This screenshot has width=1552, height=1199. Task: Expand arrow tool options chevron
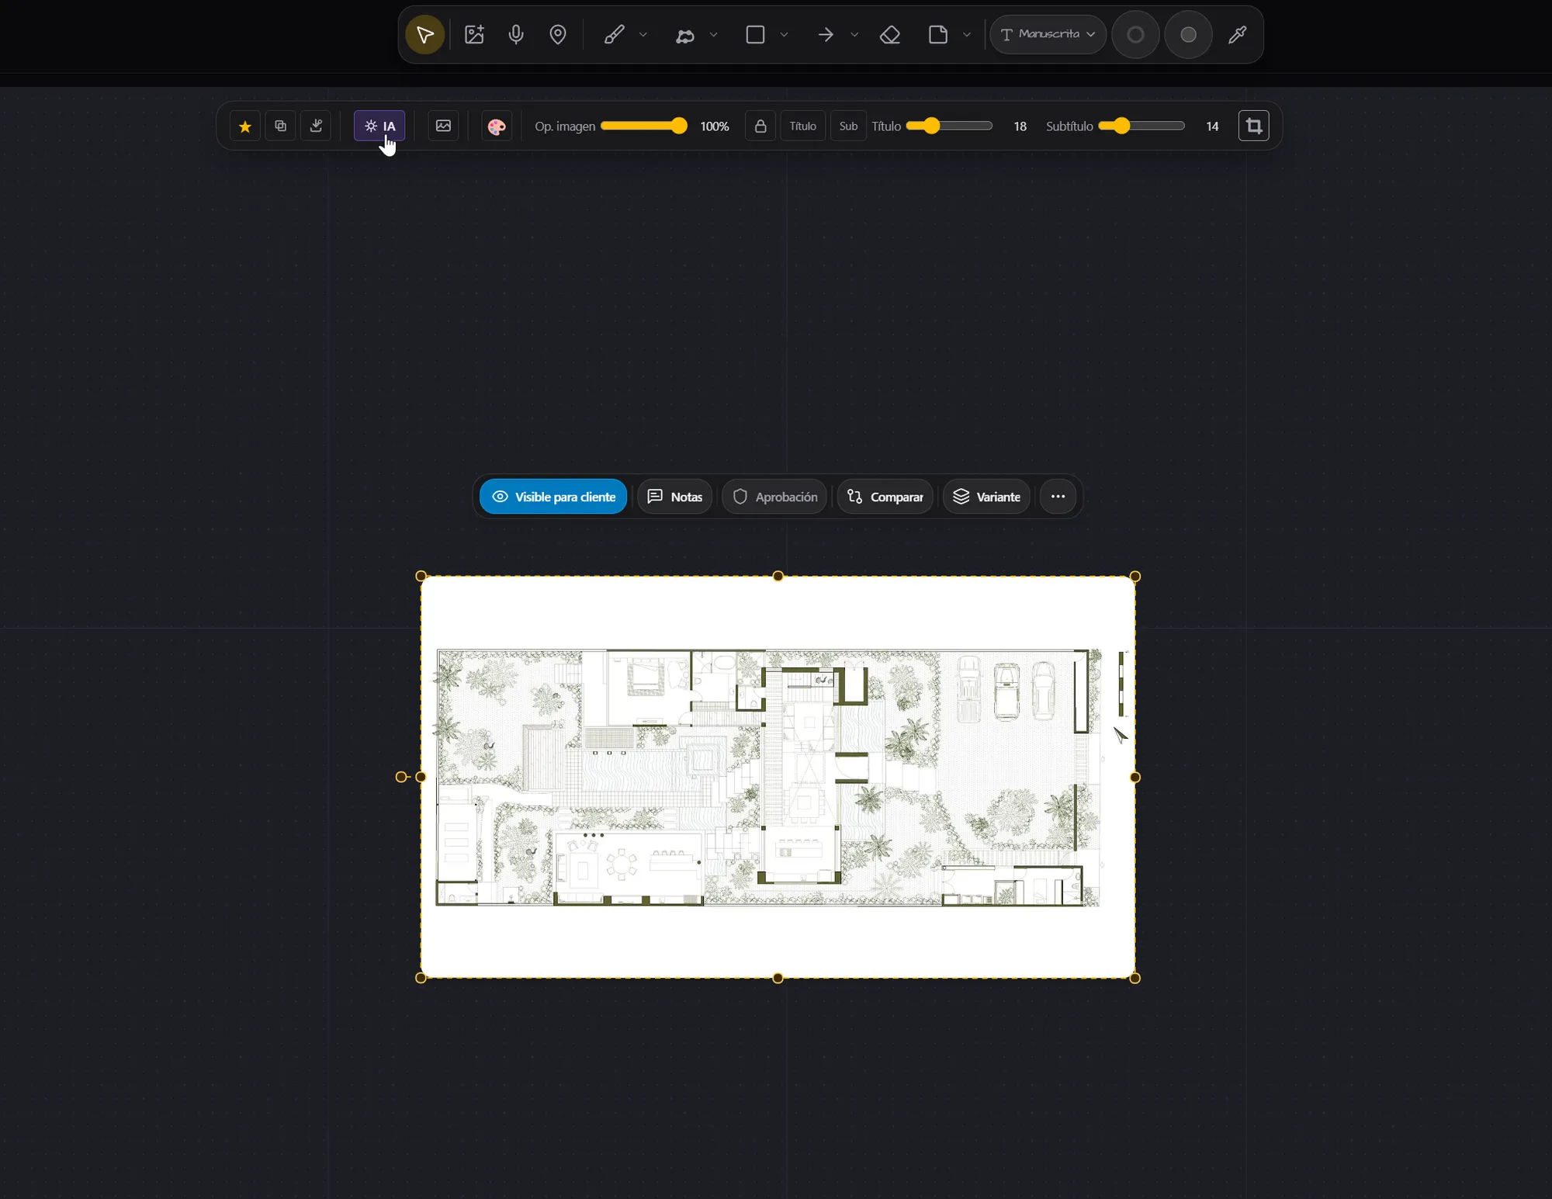click(x=854, y=35)
